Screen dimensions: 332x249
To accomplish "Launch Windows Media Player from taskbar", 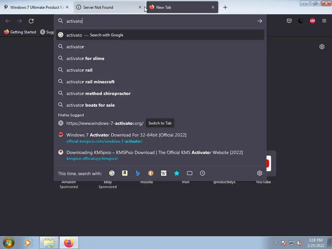I will pyautogui.click(x=28, y=243).
